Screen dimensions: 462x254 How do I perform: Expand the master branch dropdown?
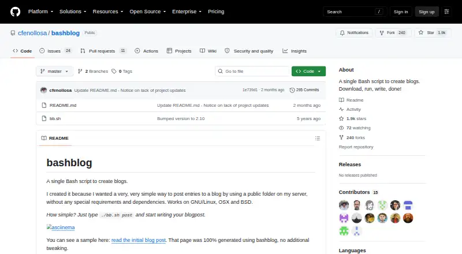[x=54, y=72]
